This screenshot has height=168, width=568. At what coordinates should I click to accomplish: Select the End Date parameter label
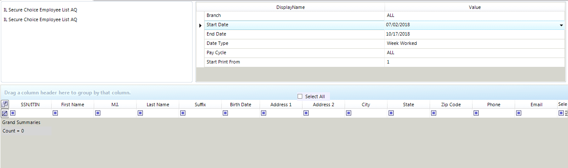tap(216, 34)
